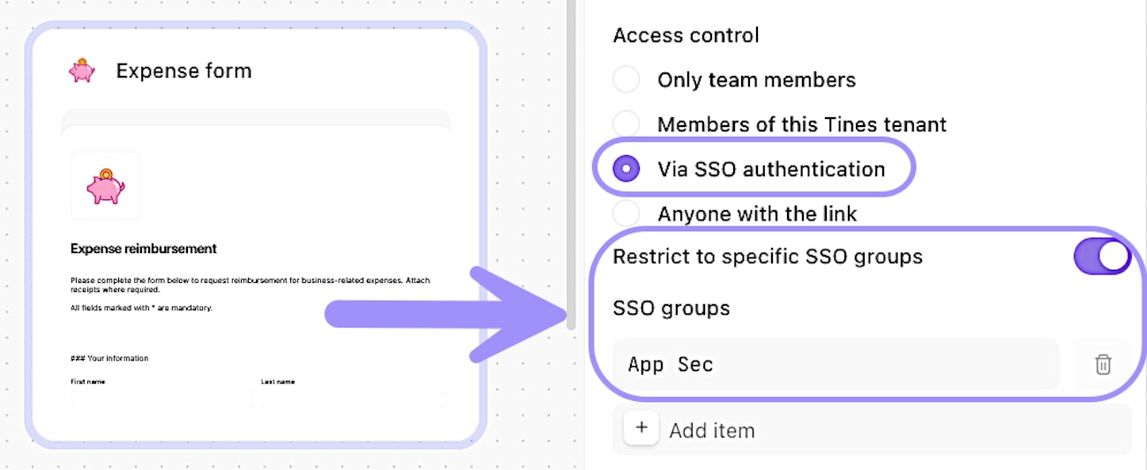
Task: Choose the Anyone with the link option
Action: coord(626,213)
